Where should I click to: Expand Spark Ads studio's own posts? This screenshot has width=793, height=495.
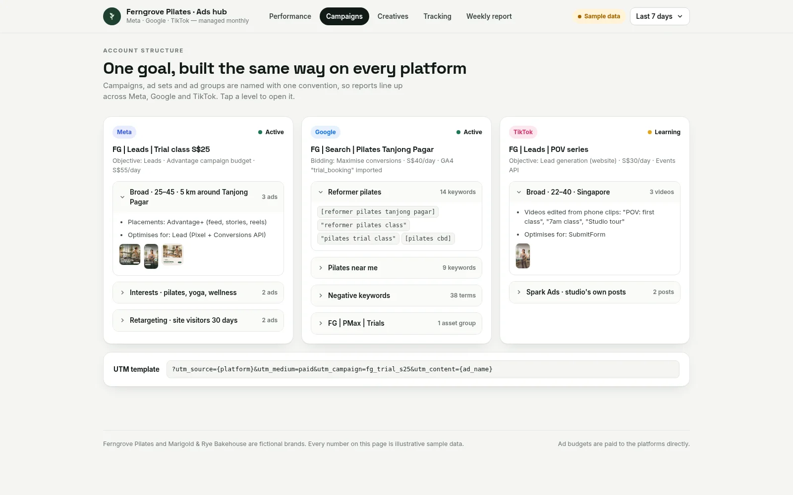[x=595, y=292]
